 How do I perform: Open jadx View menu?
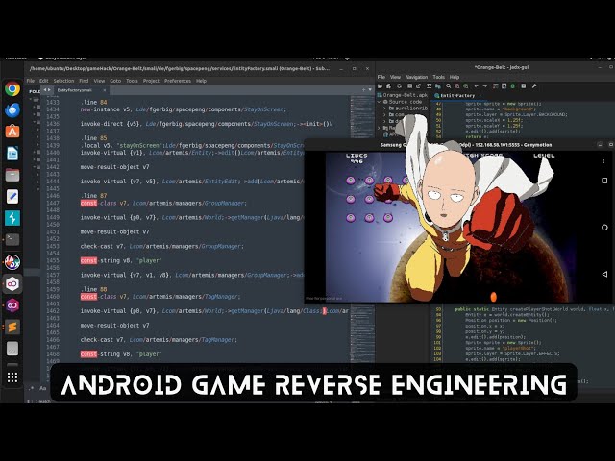395,77
